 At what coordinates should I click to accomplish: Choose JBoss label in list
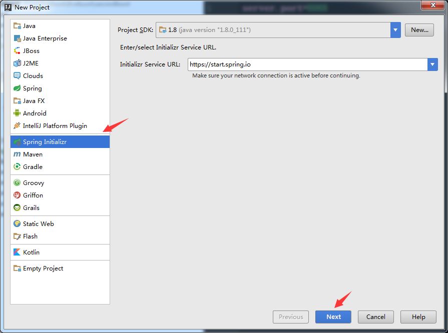[x=31, y=51]
